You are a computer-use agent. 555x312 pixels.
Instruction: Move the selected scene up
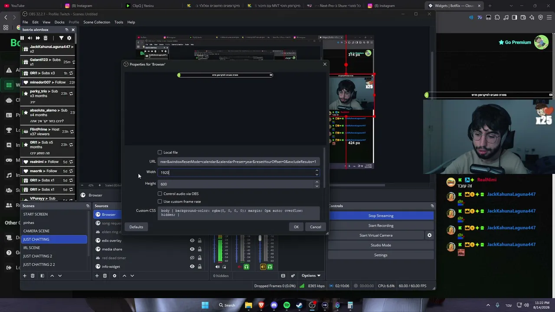pyautogui.click(x=52, y=276)
